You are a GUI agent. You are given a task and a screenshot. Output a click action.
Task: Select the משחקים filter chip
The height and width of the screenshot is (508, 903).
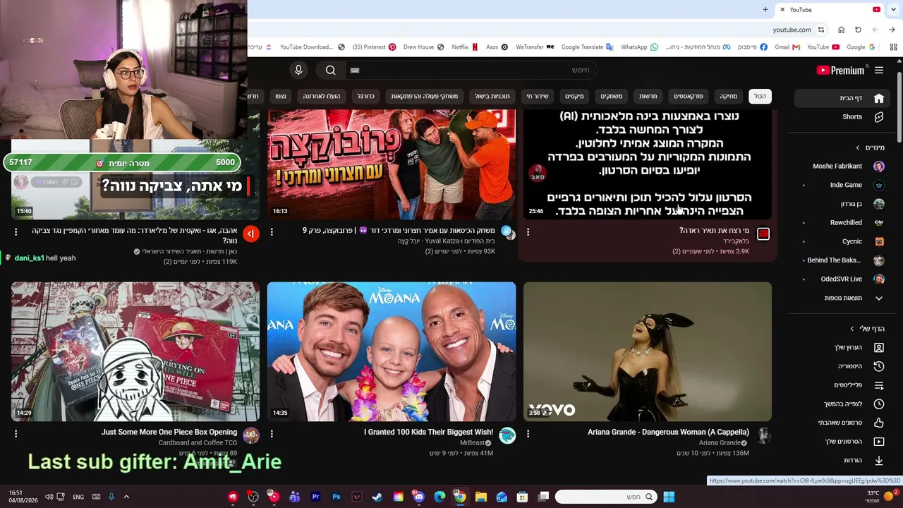tap(611, 96)
